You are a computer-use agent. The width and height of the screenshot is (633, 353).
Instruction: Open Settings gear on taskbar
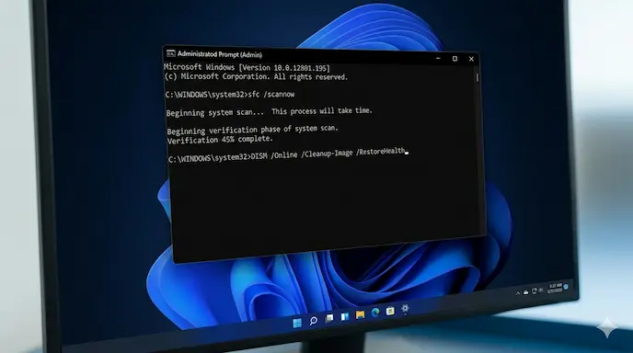pyautogui.click(x=405, y=309)
